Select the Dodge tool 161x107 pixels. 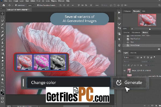[2, 61]
